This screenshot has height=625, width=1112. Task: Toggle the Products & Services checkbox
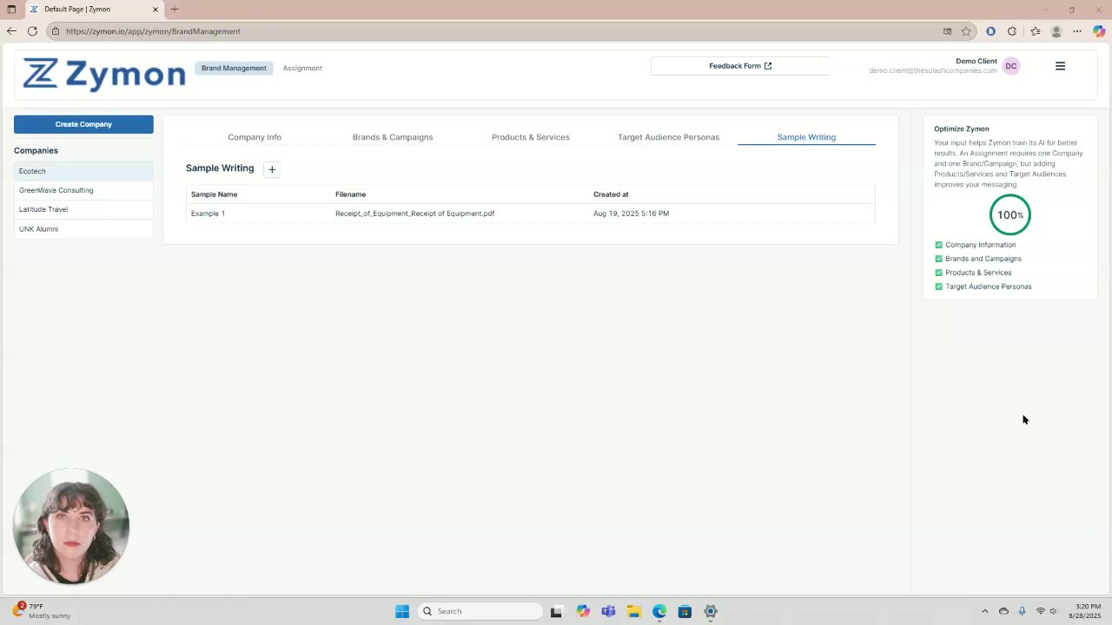(938, 273)
